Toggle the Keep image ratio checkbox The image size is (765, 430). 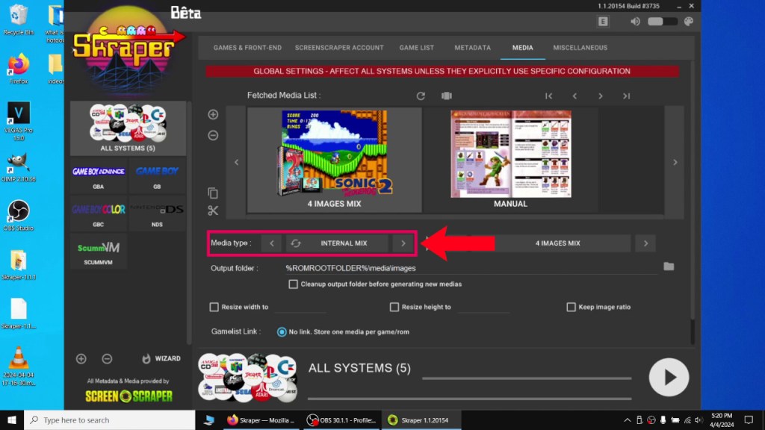pos(570,307)
